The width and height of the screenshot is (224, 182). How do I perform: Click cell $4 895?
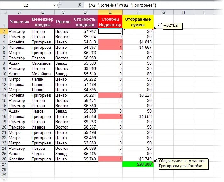85,90
